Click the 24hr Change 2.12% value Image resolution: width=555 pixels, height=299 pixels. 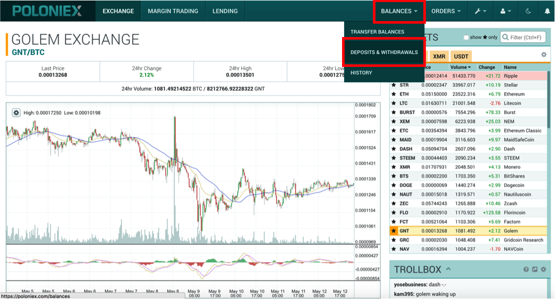click(x=147, y=75)
